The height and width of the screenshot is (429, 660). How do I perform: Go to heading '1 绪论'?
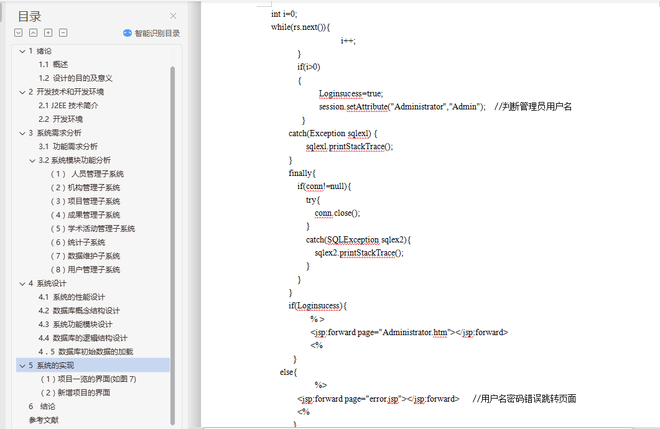click(x=40, y=51)
